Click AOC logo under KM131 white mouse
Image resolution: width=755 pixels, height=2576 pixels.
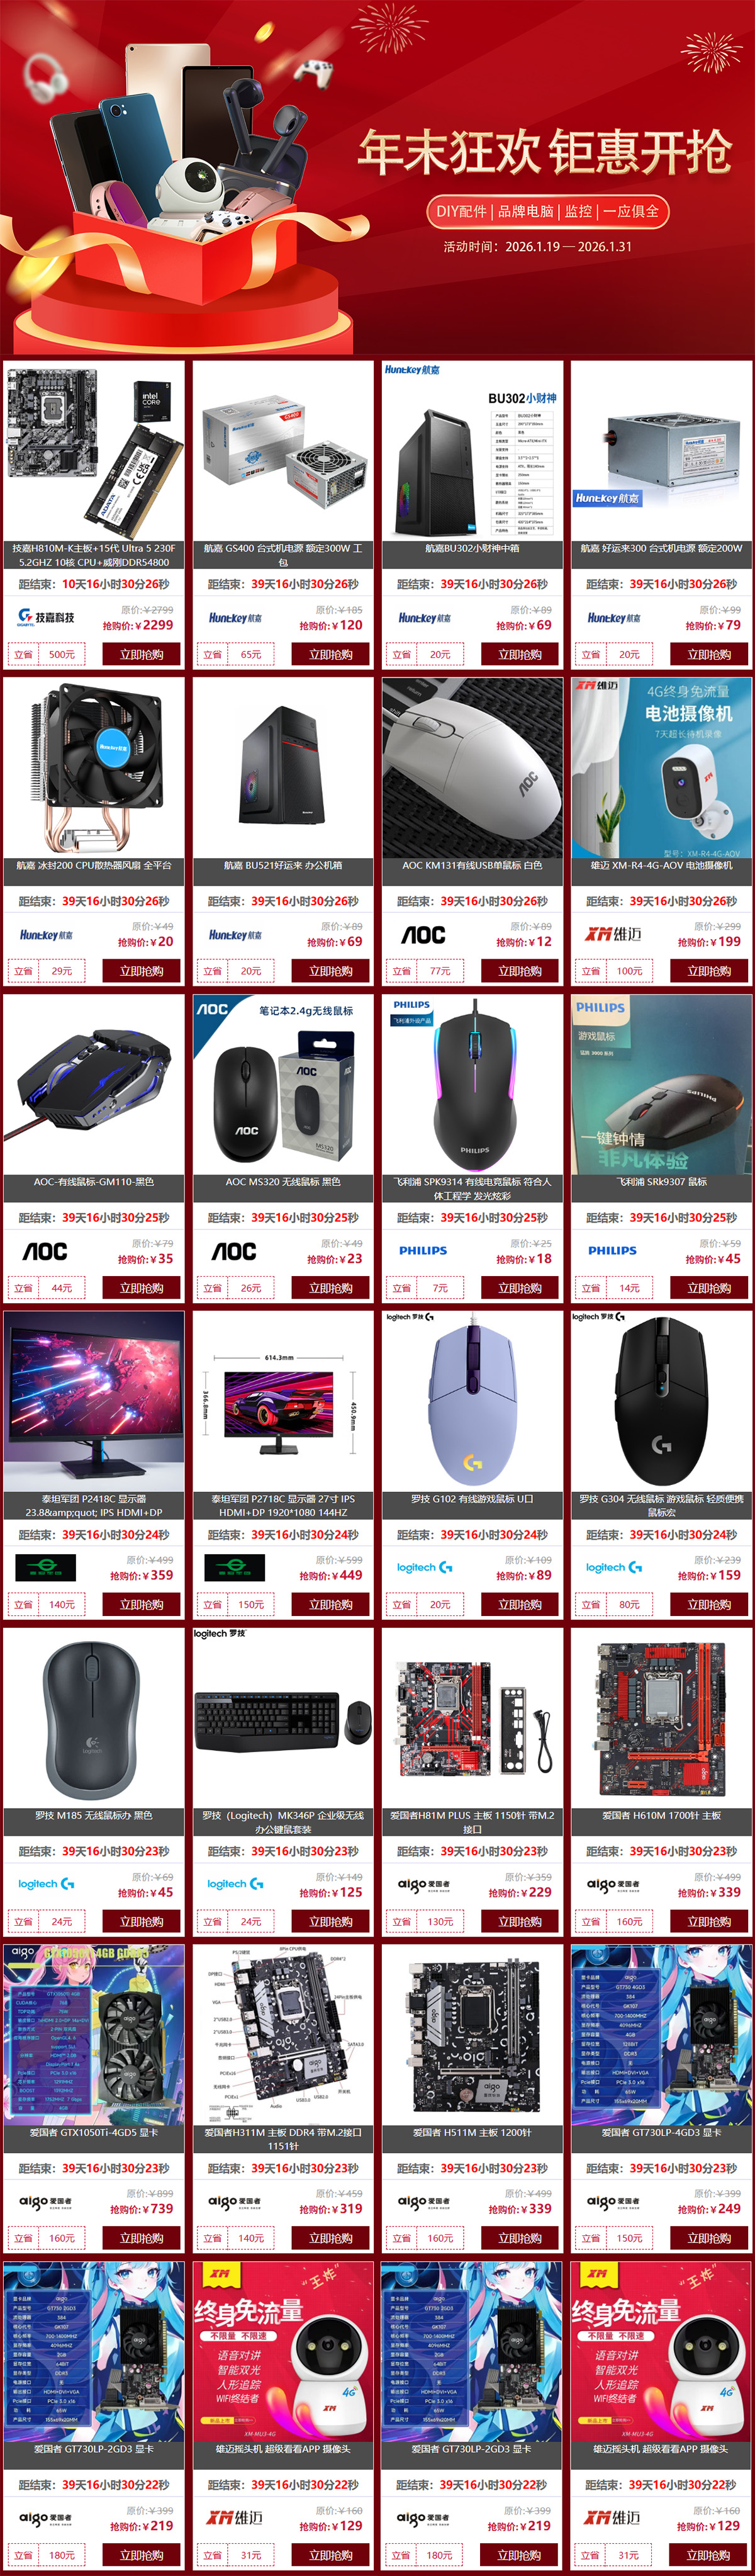423,935
